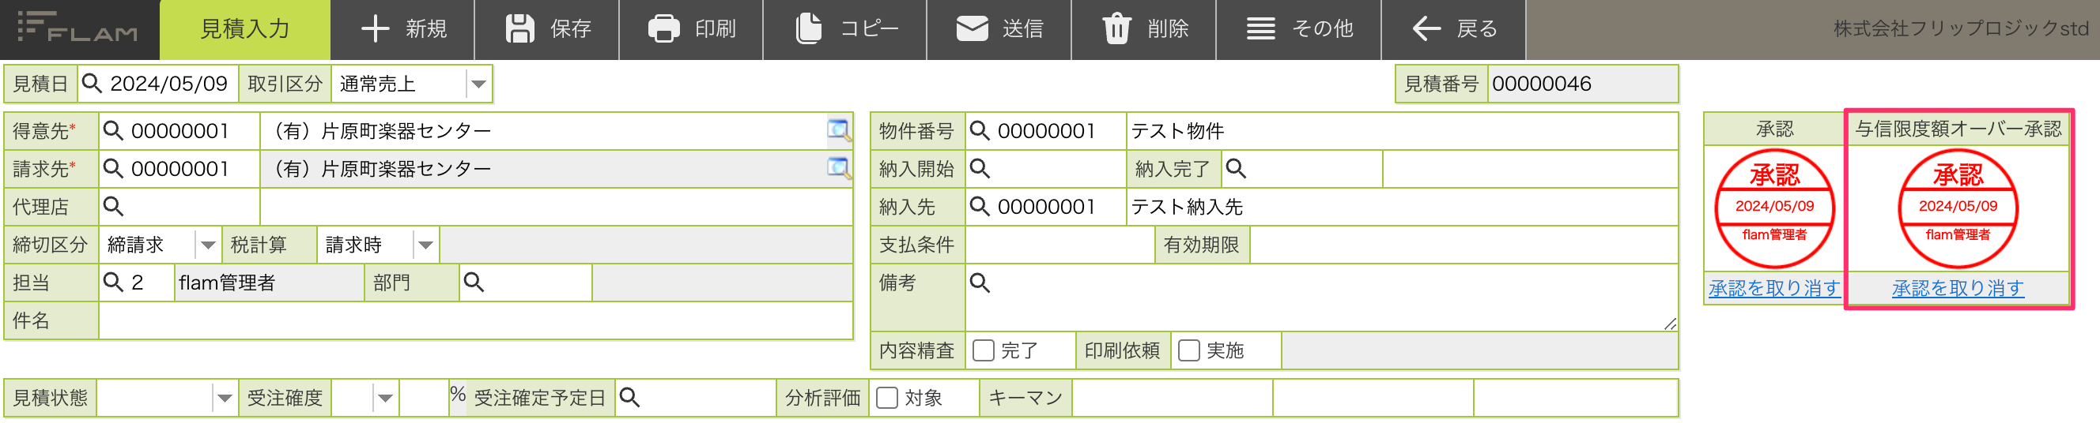2100x423 pixels.
Task: Duplicate the estimate with コピー
Action: (844, 29)
